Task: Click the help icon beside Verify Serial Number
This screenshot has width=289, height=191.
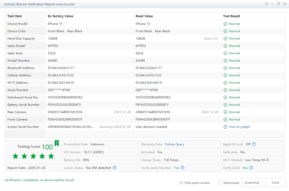Action: (x=182, y=168)
